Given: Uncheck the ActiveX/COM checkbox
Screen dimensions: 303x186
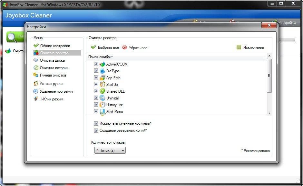Looking at the screenshot, I should coord(96,64).
